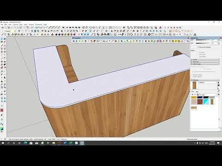222x166 pixels.
Task: Open Microsoft Edge from taskbar
Action: click(x=25, y=143)
